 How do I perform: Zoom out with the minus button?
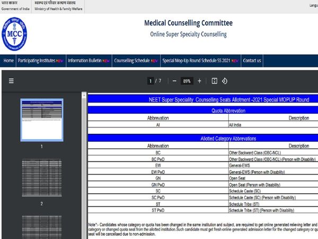[x=174, y=81]
